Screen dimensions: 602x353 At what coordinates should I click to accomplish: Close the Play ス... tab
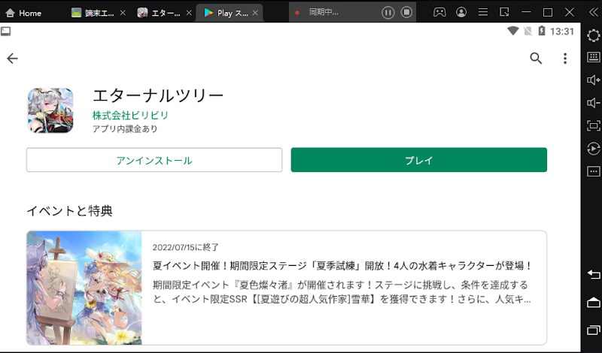pyautogui.click(x=255, y=13)
